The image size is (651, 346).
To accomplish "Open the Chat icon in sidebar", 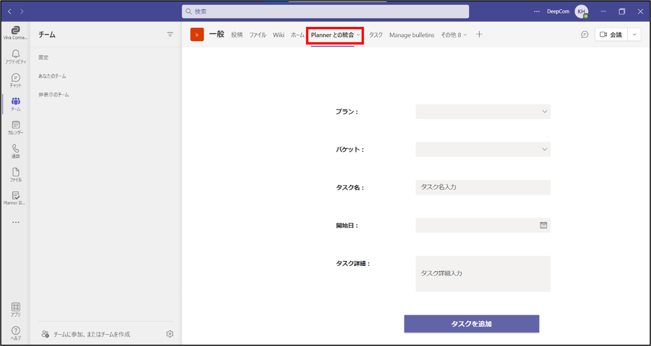I will 15,80.
